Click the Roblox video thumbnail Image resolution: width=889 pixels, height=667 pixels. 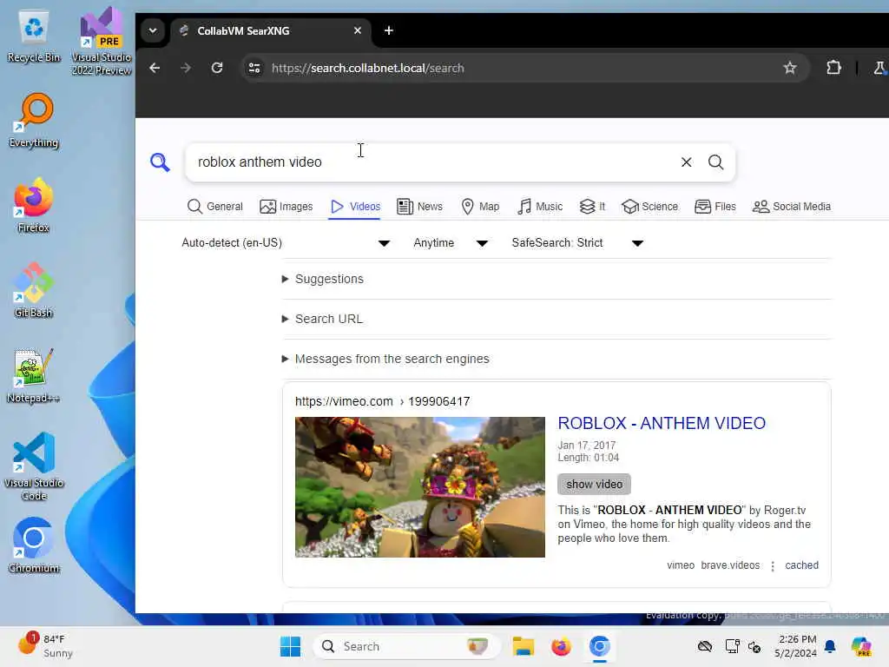(x=419, y=487)
